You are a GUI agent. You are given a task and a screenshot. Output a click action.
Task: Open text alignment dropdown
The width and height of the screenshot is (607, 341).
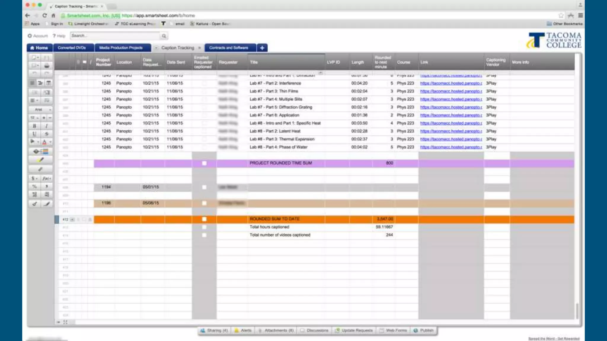click(x=35, y=100)
